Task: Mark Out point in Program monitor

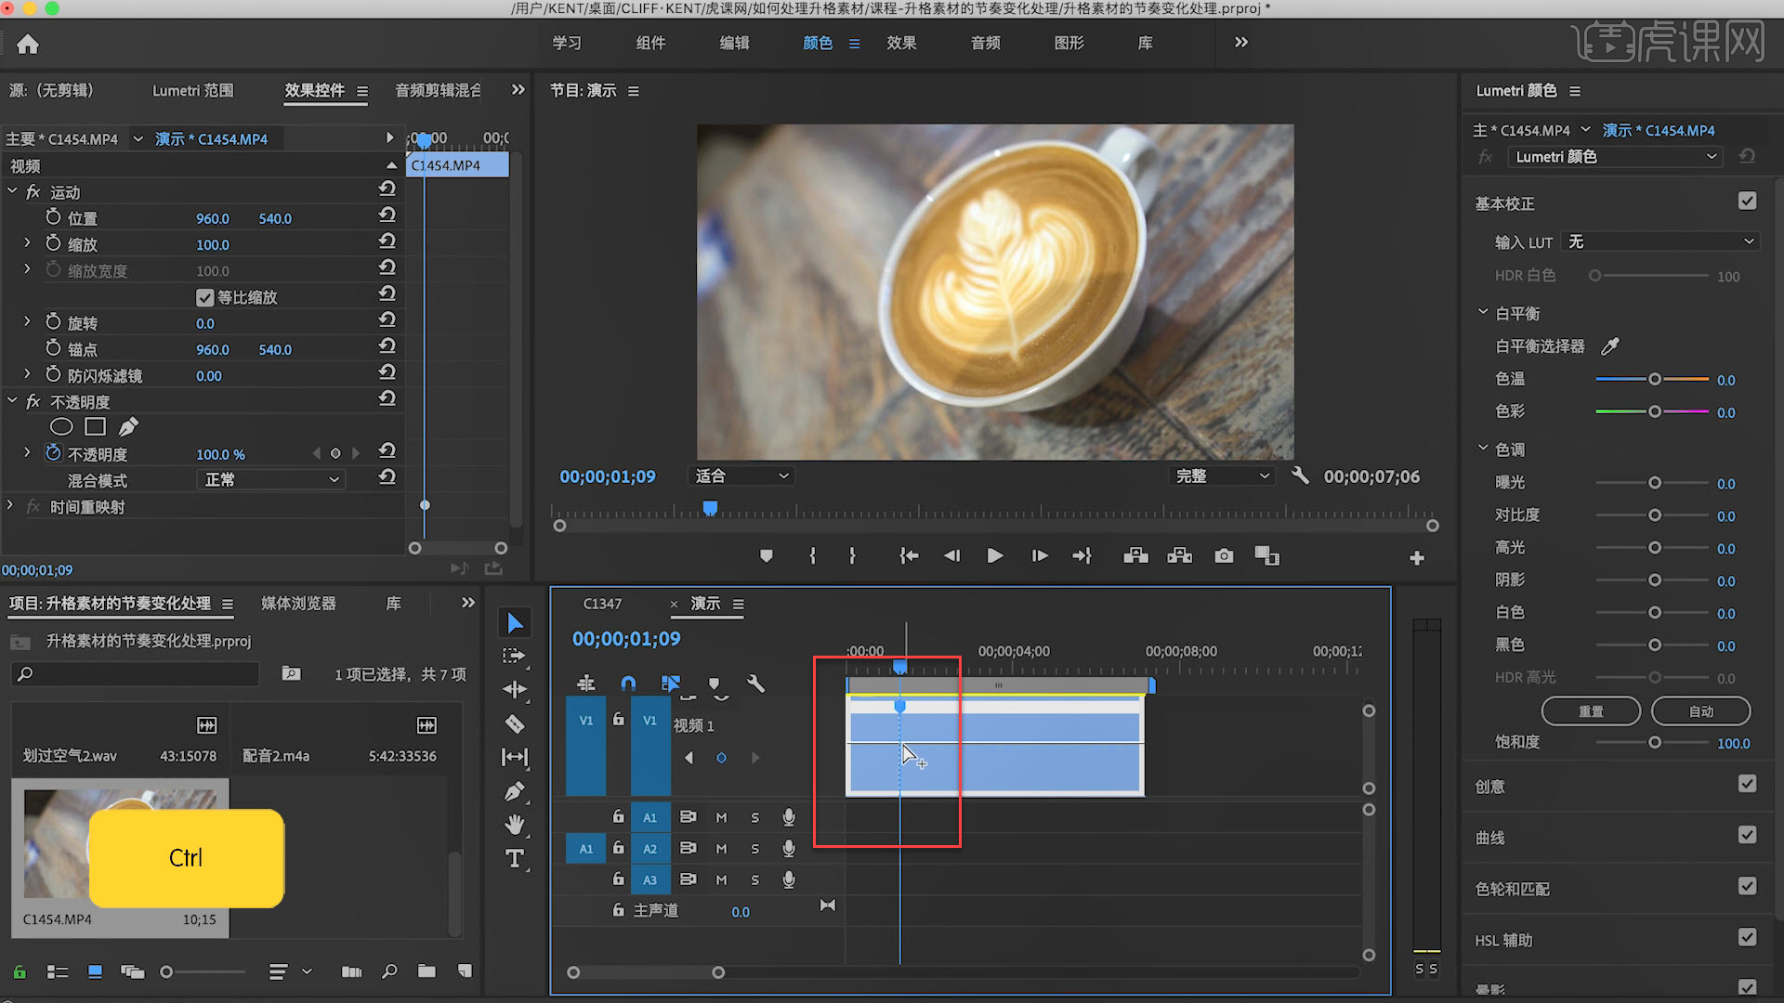Action: pyautogui.click(x=852, y=556)
